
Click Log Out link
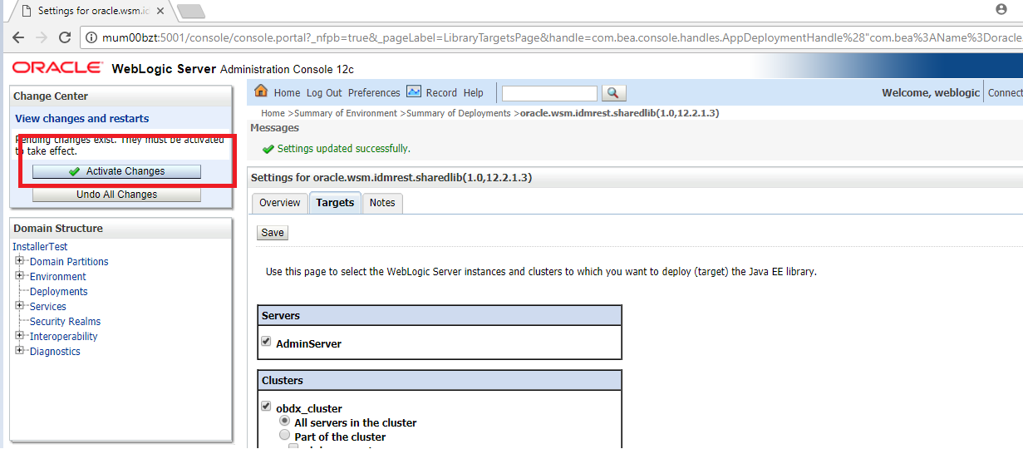[324, 93]
